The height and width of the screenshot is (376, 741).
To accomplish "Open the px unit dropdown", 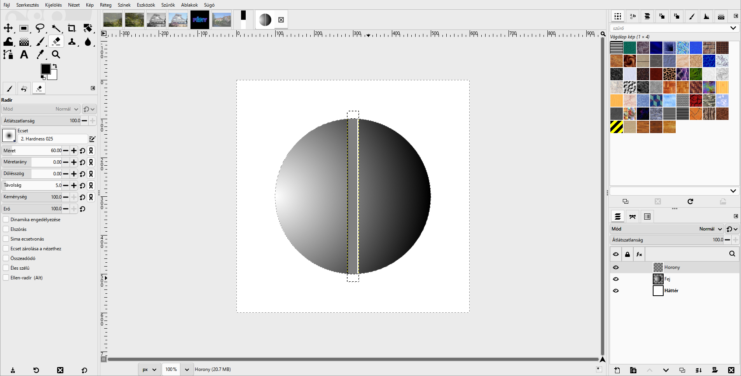I will tap(150, 369).
